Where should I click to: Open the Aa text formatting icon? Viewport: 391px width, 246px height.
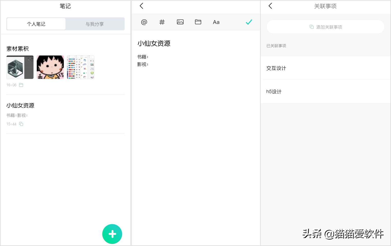click(216, 22)
